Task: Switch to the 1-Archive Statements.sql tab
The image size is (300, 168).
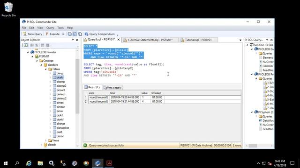Action: (x=150, y=40)
